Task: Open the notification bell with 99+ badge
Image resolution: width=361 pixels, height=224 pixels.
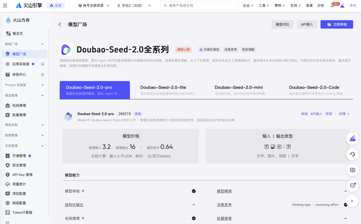Action: (332, 5)
